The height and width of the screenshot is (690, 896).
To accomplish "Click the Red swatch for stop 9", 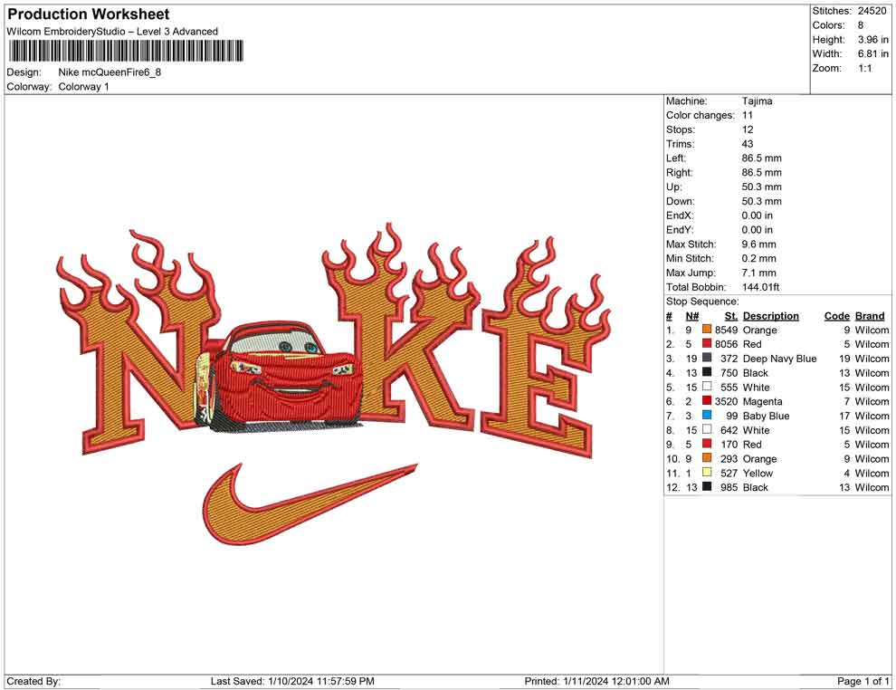I will pyautogui.click(x=707, y=444).
